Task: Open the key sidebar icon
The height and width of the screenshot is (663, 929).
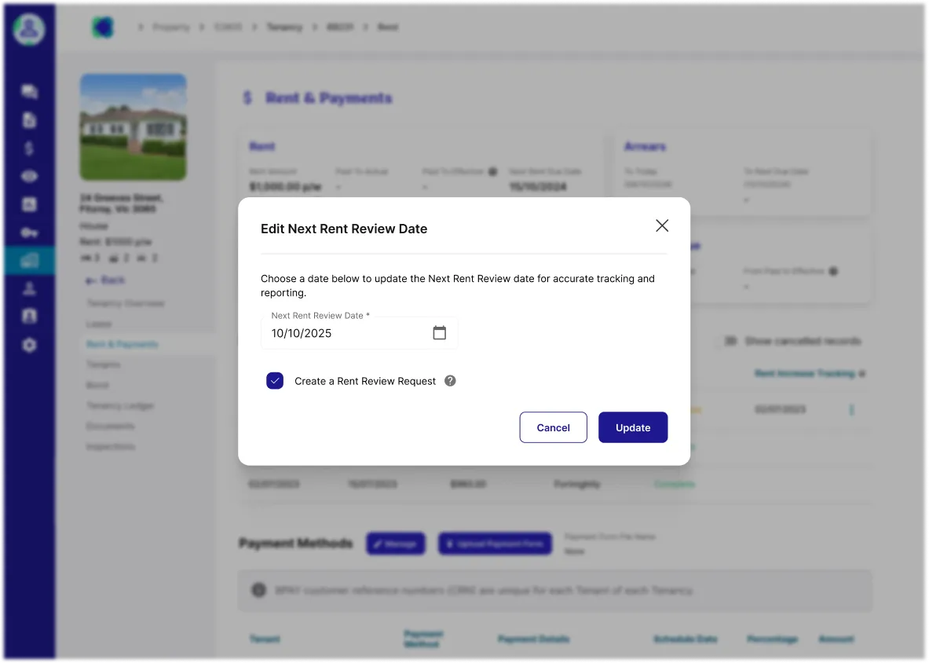Action: pyautogui.click(x=29, y=233)
